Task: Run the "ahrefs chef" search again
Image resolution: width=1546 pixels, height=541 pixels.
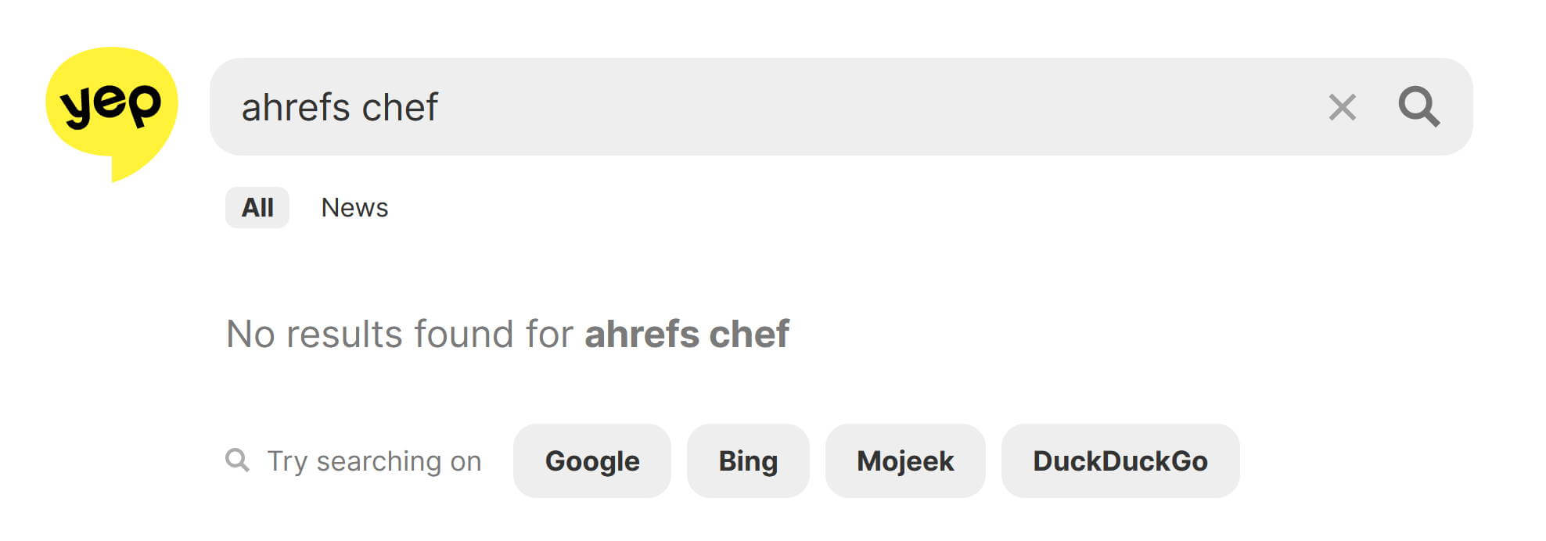Action: [x=1418, y=107]
